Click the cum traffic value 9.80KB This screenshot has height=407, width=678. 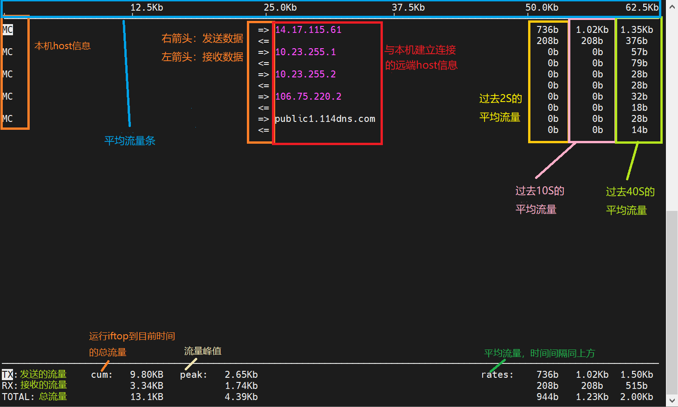click(x=146, y=374)
